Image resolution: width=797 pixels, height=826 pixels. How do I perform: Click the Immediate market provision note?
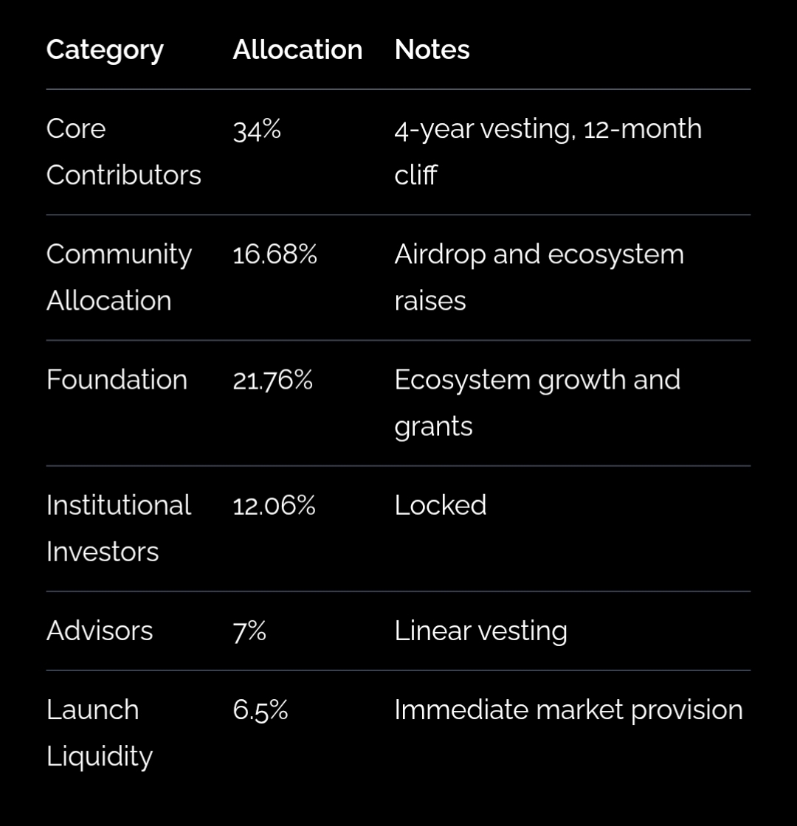(568, 710)
